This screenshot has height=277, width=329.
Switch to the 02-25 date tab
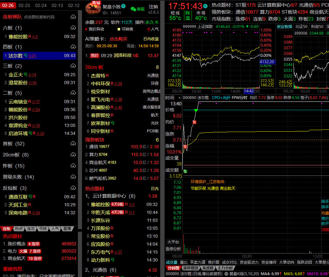(x=24, y=5)
